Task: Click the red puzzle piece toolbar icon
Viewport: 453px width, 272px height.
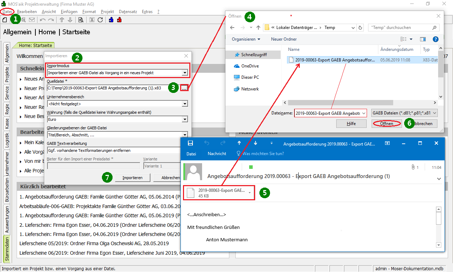Action: tap(119, 20)
